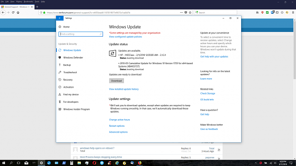This screenshot has height=166, width=296.
Task: Open Firefox Tools menu
Action: tap(37, 2)
